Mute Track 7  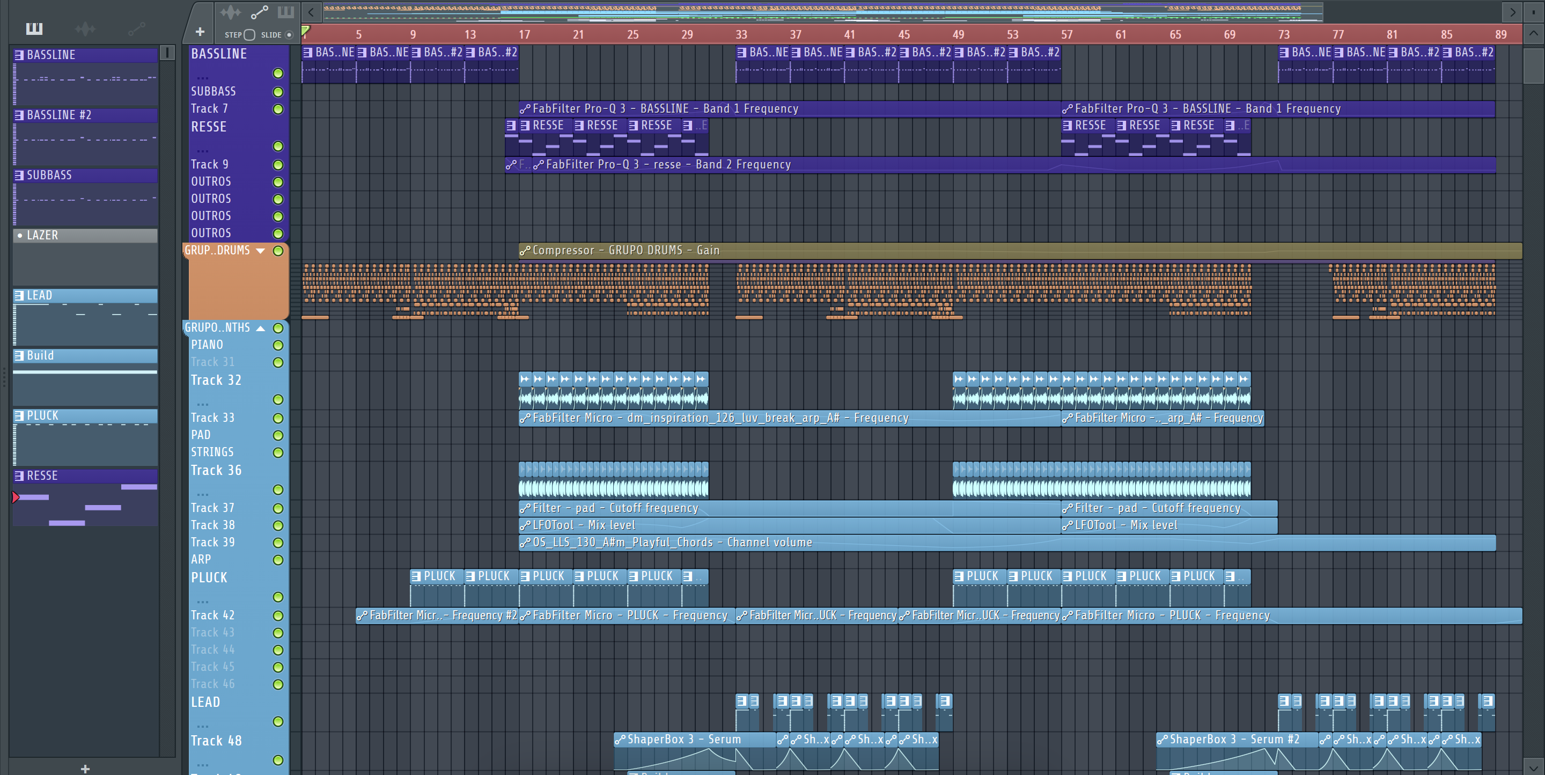(x=278, y=109)
